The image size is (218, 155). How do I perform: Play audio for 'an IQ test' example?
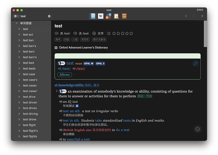[61, 102]
